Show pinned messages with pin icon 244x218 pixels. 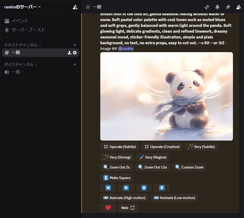tap(228, 7)
